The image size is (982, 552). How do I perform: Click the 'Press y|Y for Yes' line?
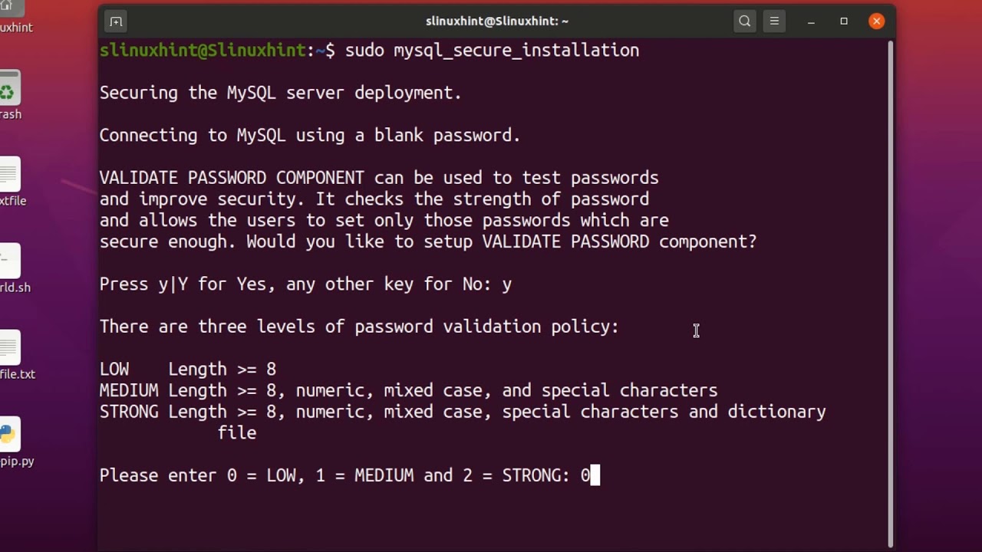click(x=305, y=284)
